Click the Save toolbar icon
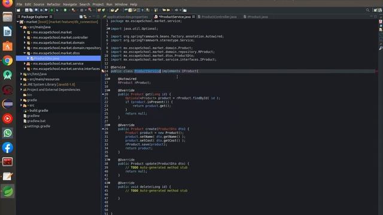The width and height of the screenshot is (383, 215). pos(26,10)
